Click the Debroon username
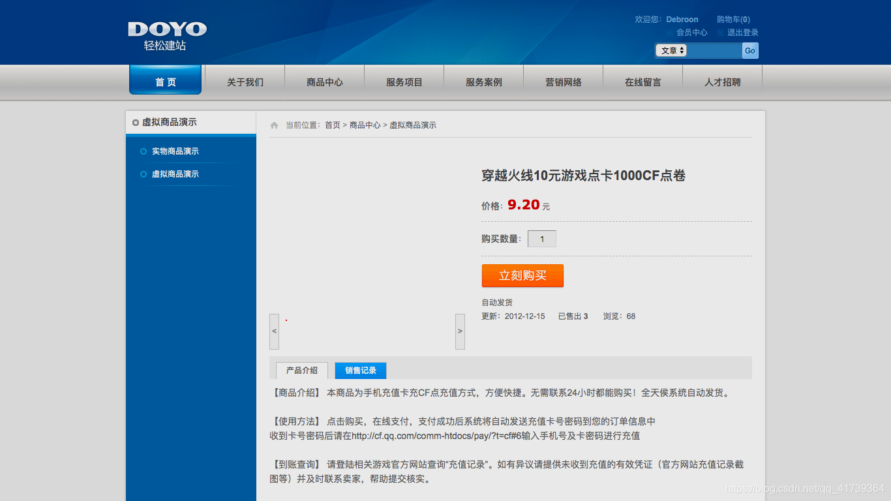Screen dimensions: 891x501 point(682,20)
